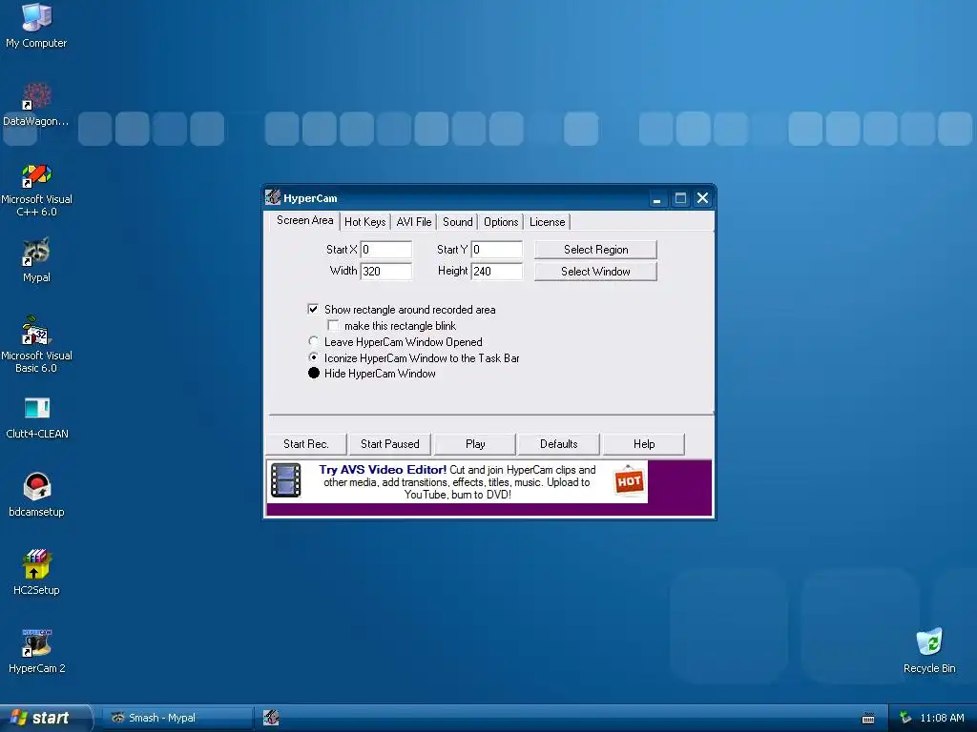Click the Width input field
The image size is (977, 732).
pos(386,272)
